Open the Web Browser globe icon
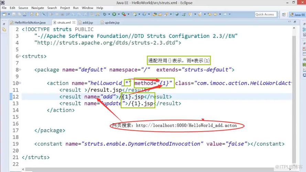Image resolution: width=306 pixels, height=172 pixels. click(177, 14)
